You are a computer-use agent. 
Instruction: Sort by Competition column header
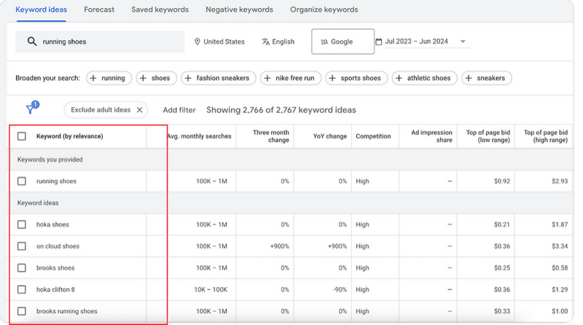click(x=373, y=136)
